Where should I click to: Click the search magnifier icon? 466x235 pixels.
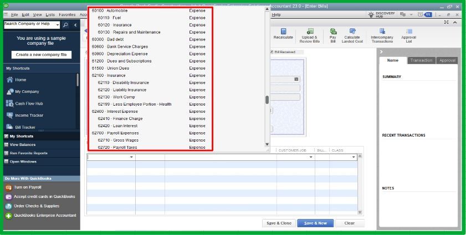coord(66,25)
